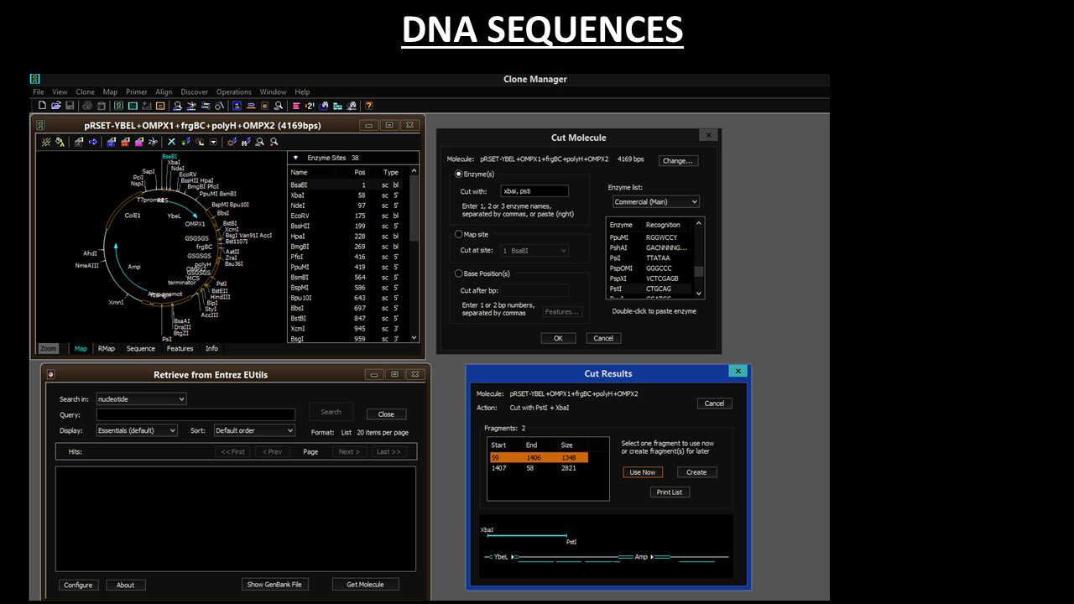Click the Open folder icon in toolbar
Screen dimensions: 1074x604
(56, 106)
